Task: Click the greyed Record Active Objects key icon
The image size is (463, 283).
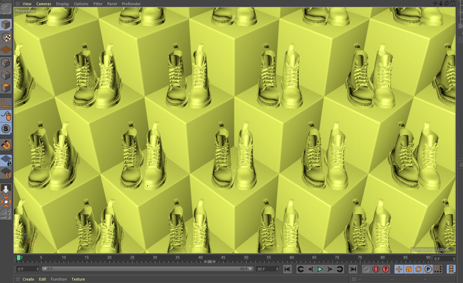Action: pos(366,269)
